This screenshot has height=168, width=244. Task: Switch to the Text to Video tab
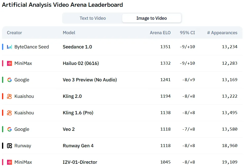point(93,18)
